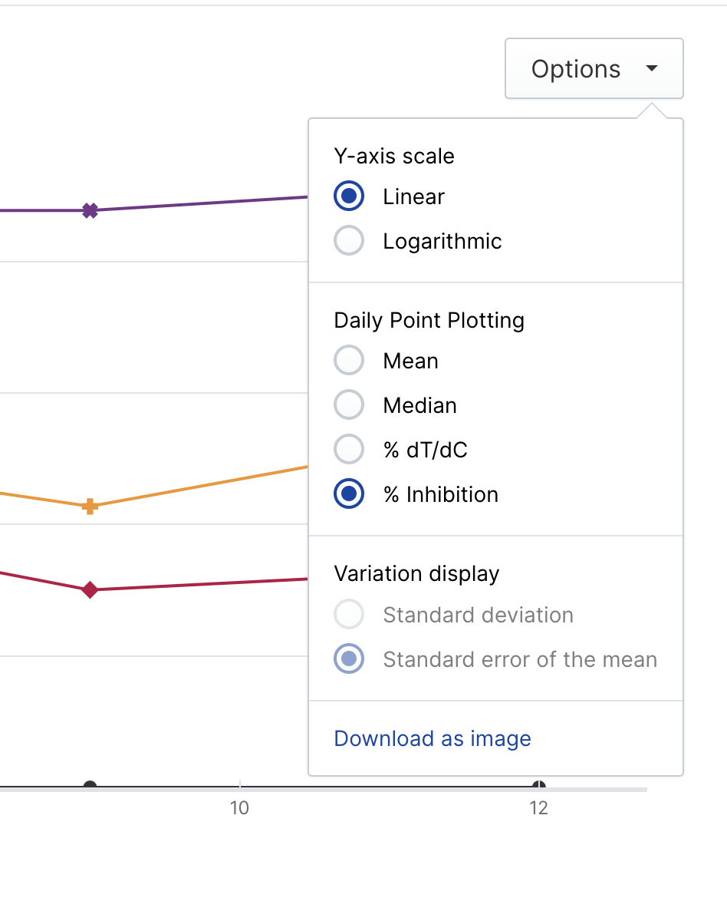Choose Mean for daily point plotting
The height and width of the screenshot is (901, 727).
349,361
